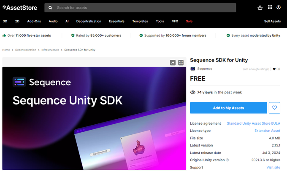
Task: Open the user account icon
Action: click(279, 7)
